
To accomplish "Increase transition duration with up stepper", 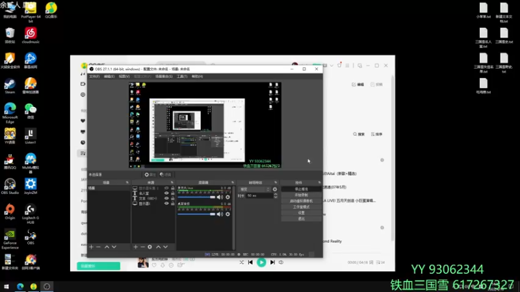I will tap(276, 194).
